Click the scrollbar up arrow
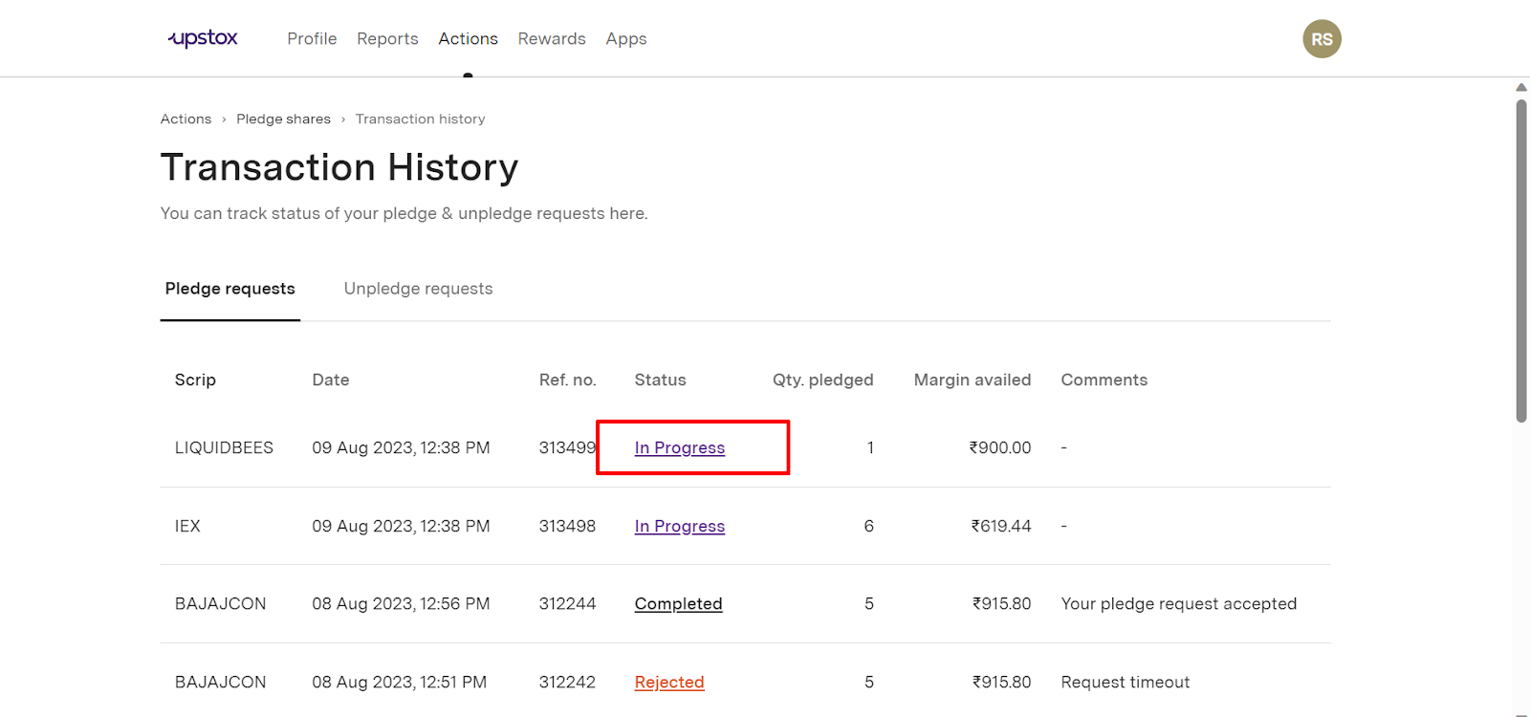 [1521, 88]
